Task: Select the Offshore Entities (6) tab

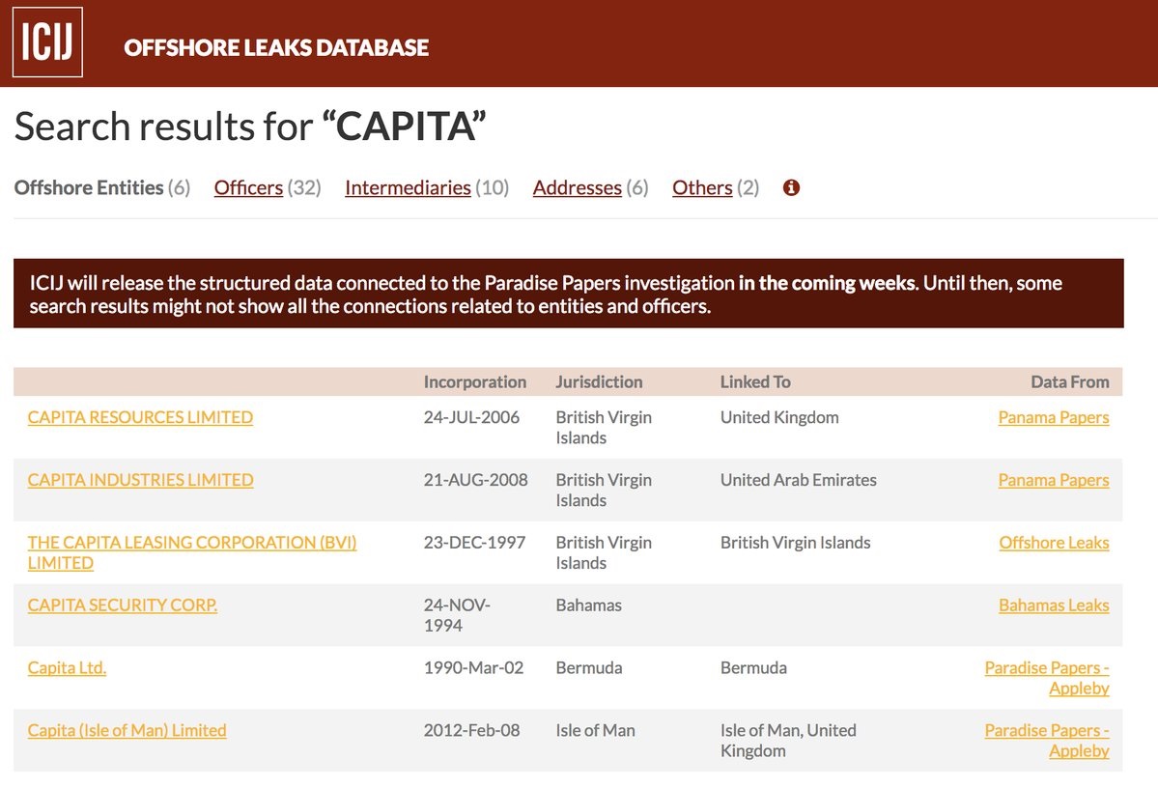Action: 102,187
